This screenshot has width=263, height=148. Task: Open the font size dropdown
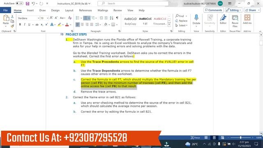tap(48, 18)
